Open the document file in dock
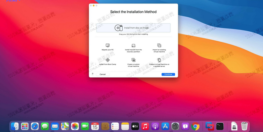The height and width of the screenshot is (132, 263). tap(234, 126)
